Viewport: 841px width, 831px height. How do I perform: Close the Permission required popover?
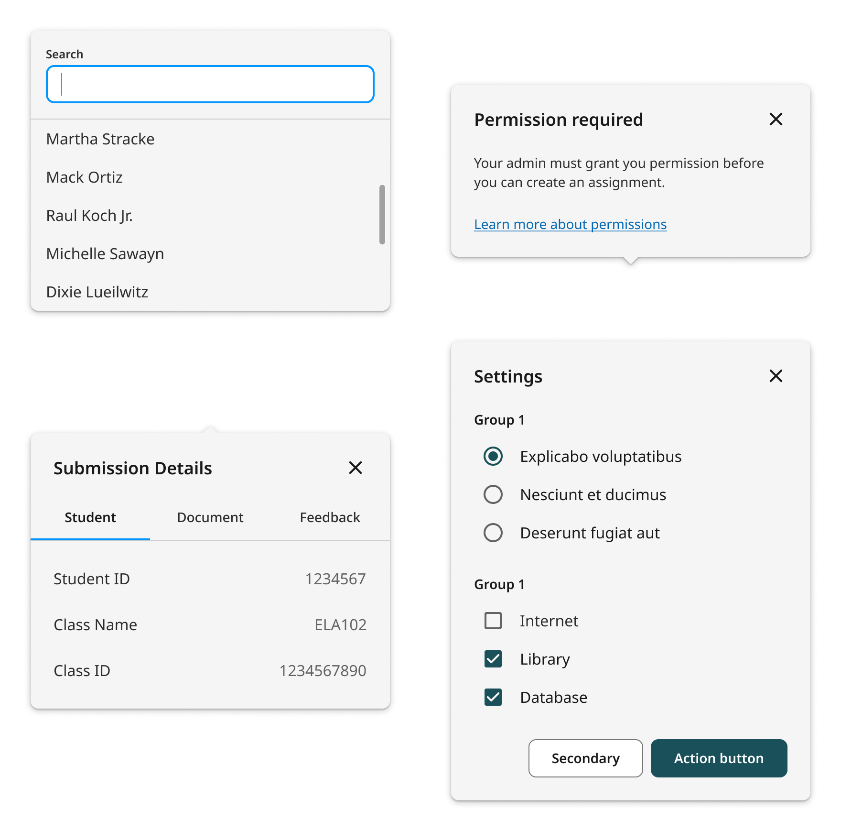(776, 119)
